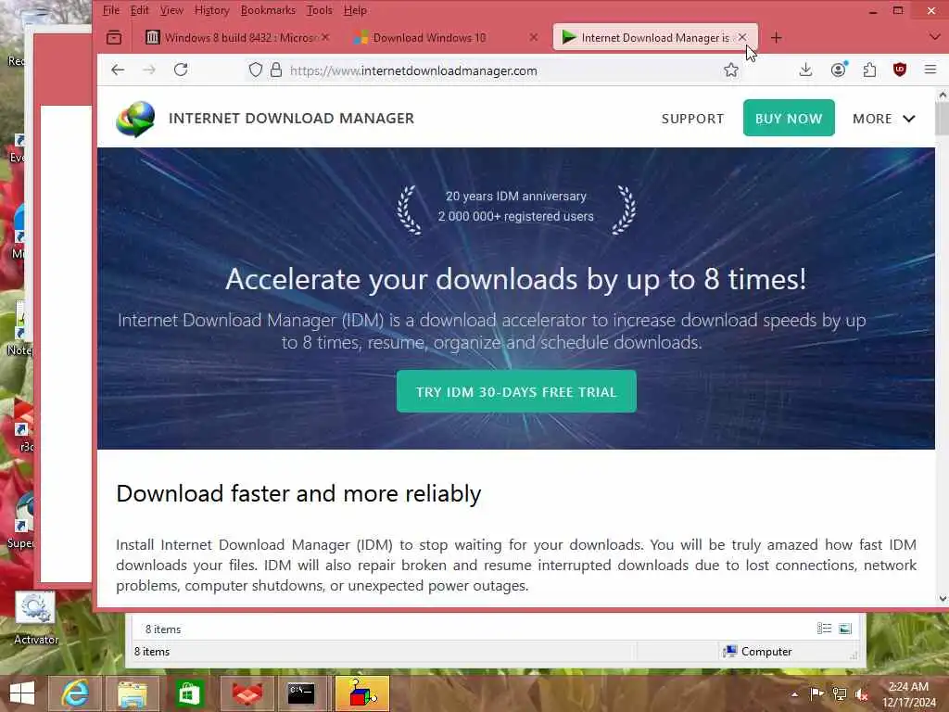Image resolution: width=949 pixels, height=712 pixels.
Task: Go back with the browser back arrow
Action: (118, 70)
